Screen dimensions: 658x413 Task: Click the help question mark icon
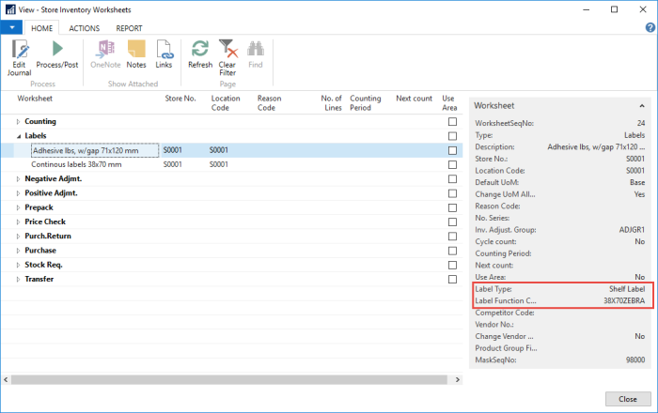[647, 28]
